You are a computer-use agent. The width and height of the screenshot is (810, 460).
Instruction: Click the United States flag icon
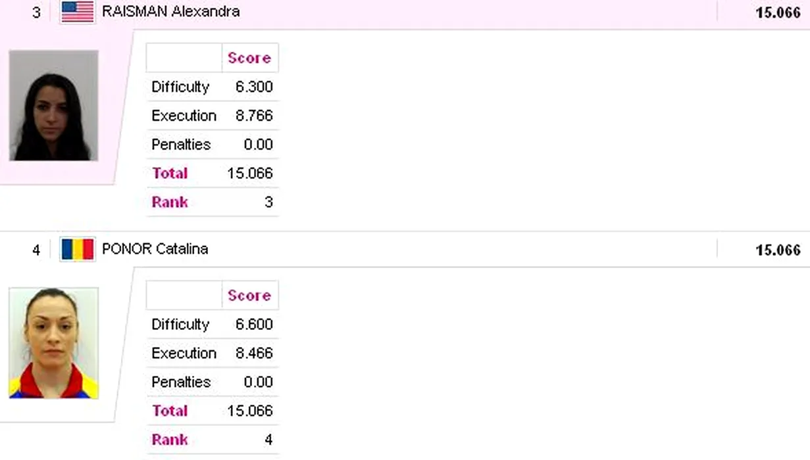click(x=78, y=12)
